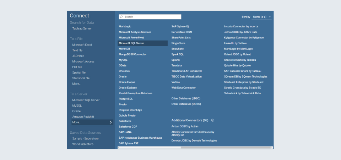The width and height of the screenshot is (341, 160).
Task: Select Qubole Presto connector
Action: pos(127,116)
